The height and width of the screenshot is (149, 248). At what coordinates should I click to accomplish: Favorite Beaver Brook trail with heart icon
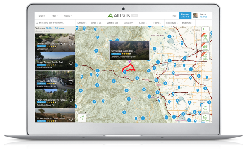(x=71, y=45)
